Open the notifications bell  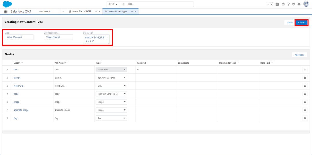299,4
